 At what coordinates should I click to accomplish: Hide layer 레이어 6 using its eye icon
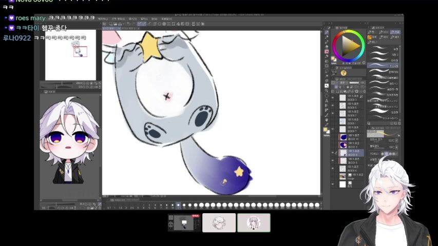pyautogui.click(x=333, y=160)
